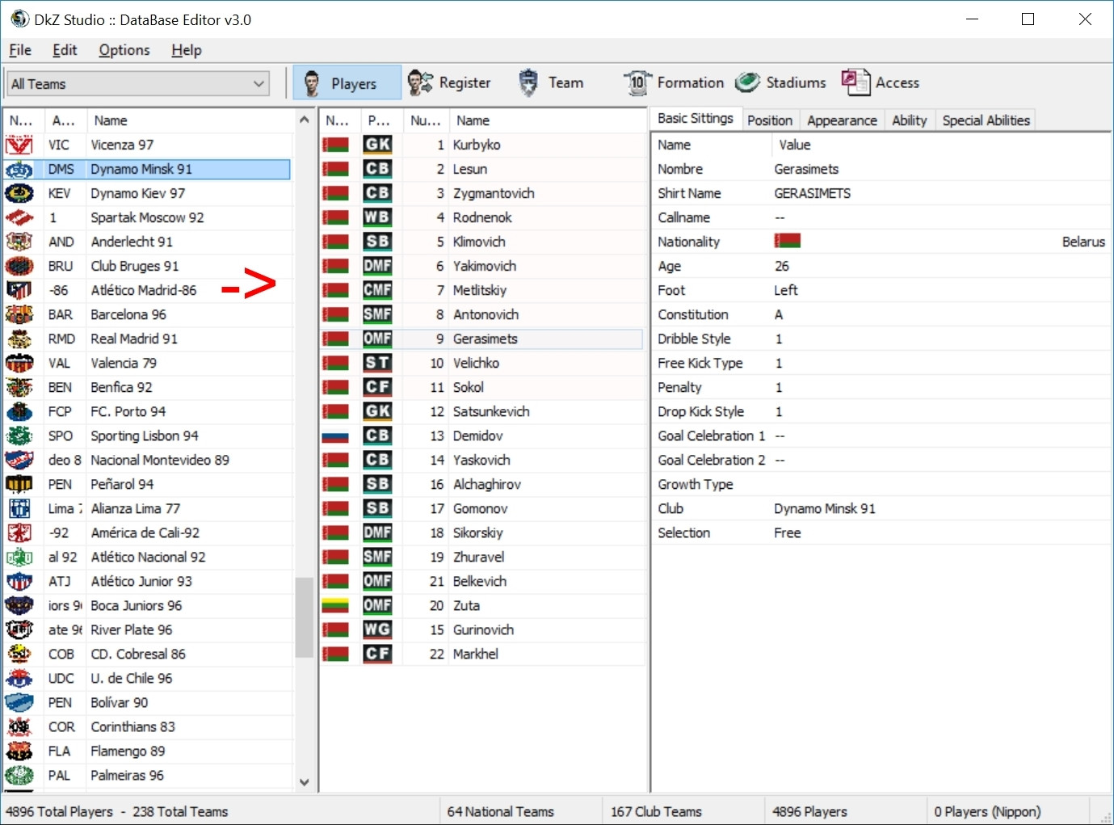Switch to the Position tab
The height and width of the screenshot is (825, 1114).
770,120
